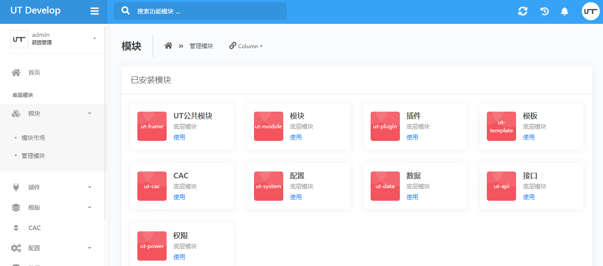The width and height of the screenshot is (603, 266).
Task: Select the ut-power red module icon
Action: point(152,246)
